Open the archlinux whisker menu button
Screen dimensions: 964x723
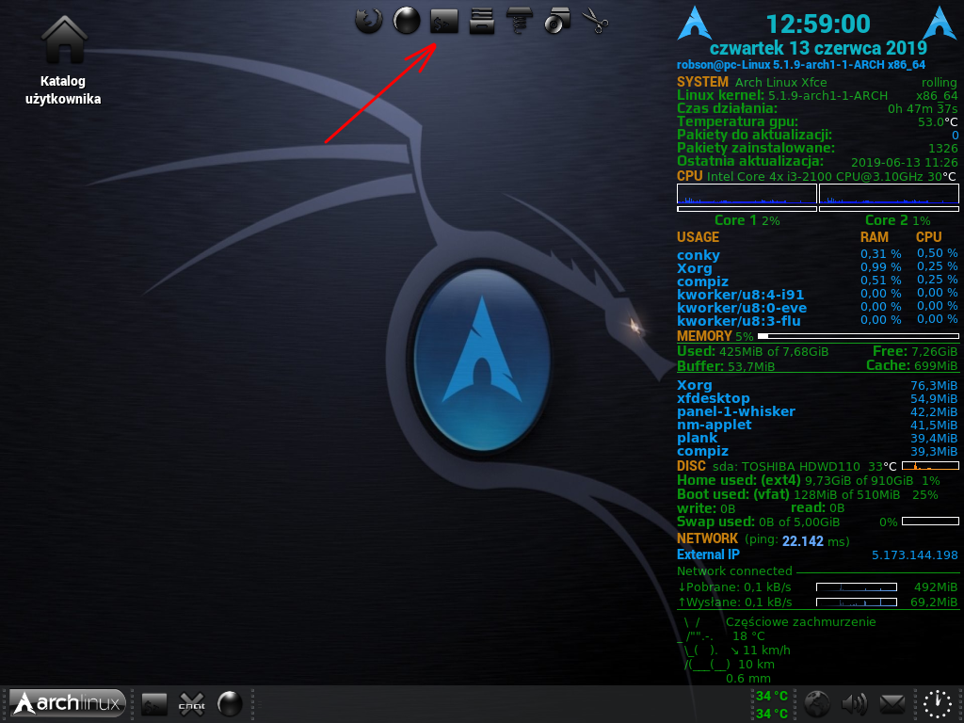(x=68, y=703)
